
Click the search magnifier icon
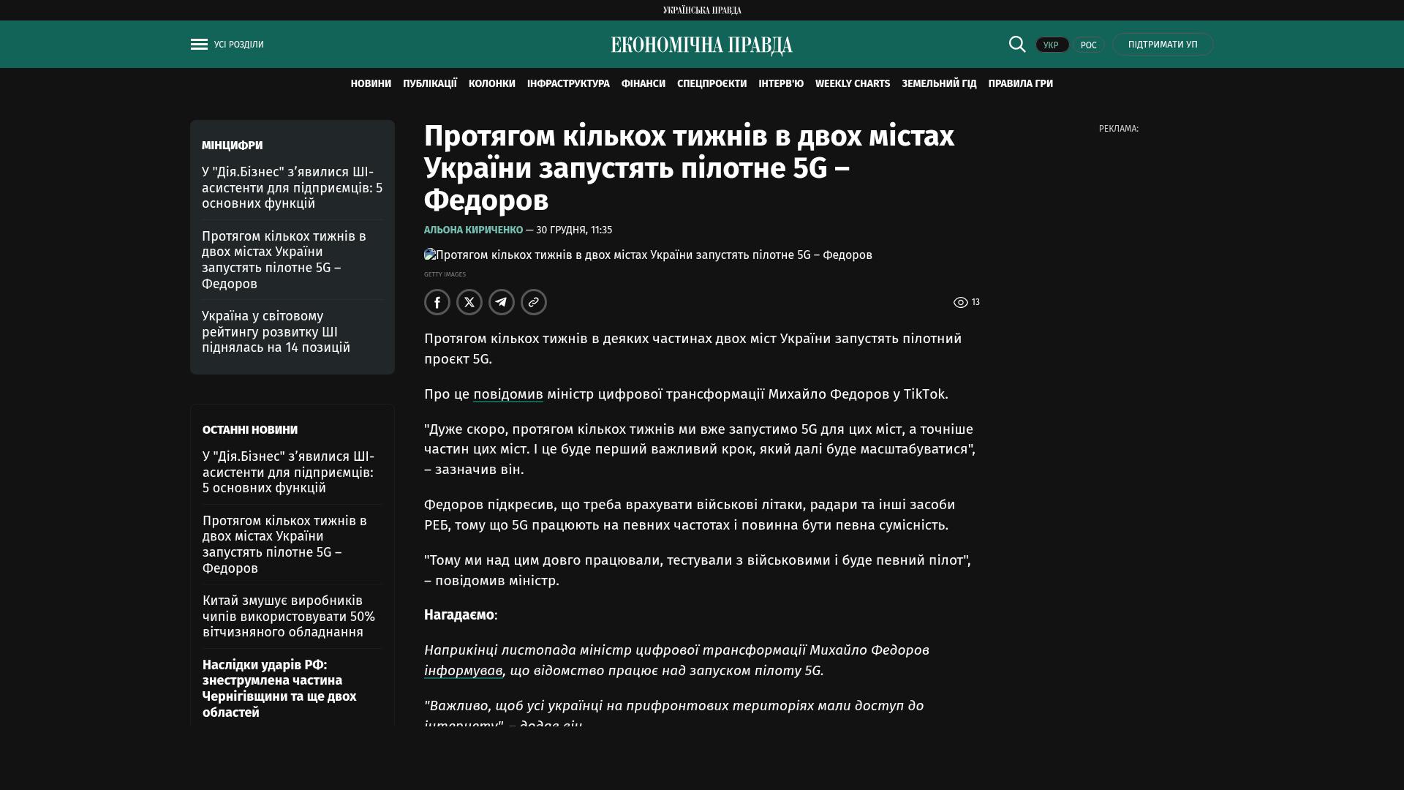pos(1017,44)
